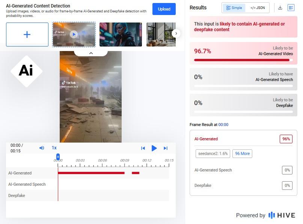Switch results to Simple view
303x224 pixels.
tap(234, 8)
